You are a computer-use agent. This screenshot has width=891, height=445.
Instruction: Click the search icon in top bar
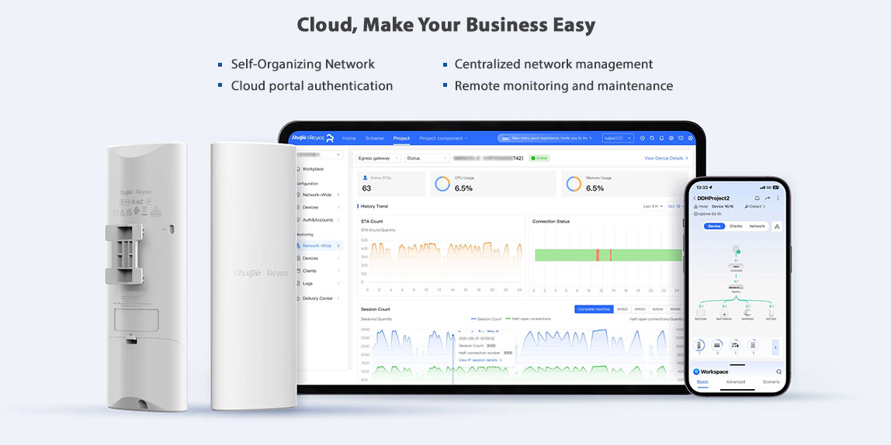coord(652,138)
